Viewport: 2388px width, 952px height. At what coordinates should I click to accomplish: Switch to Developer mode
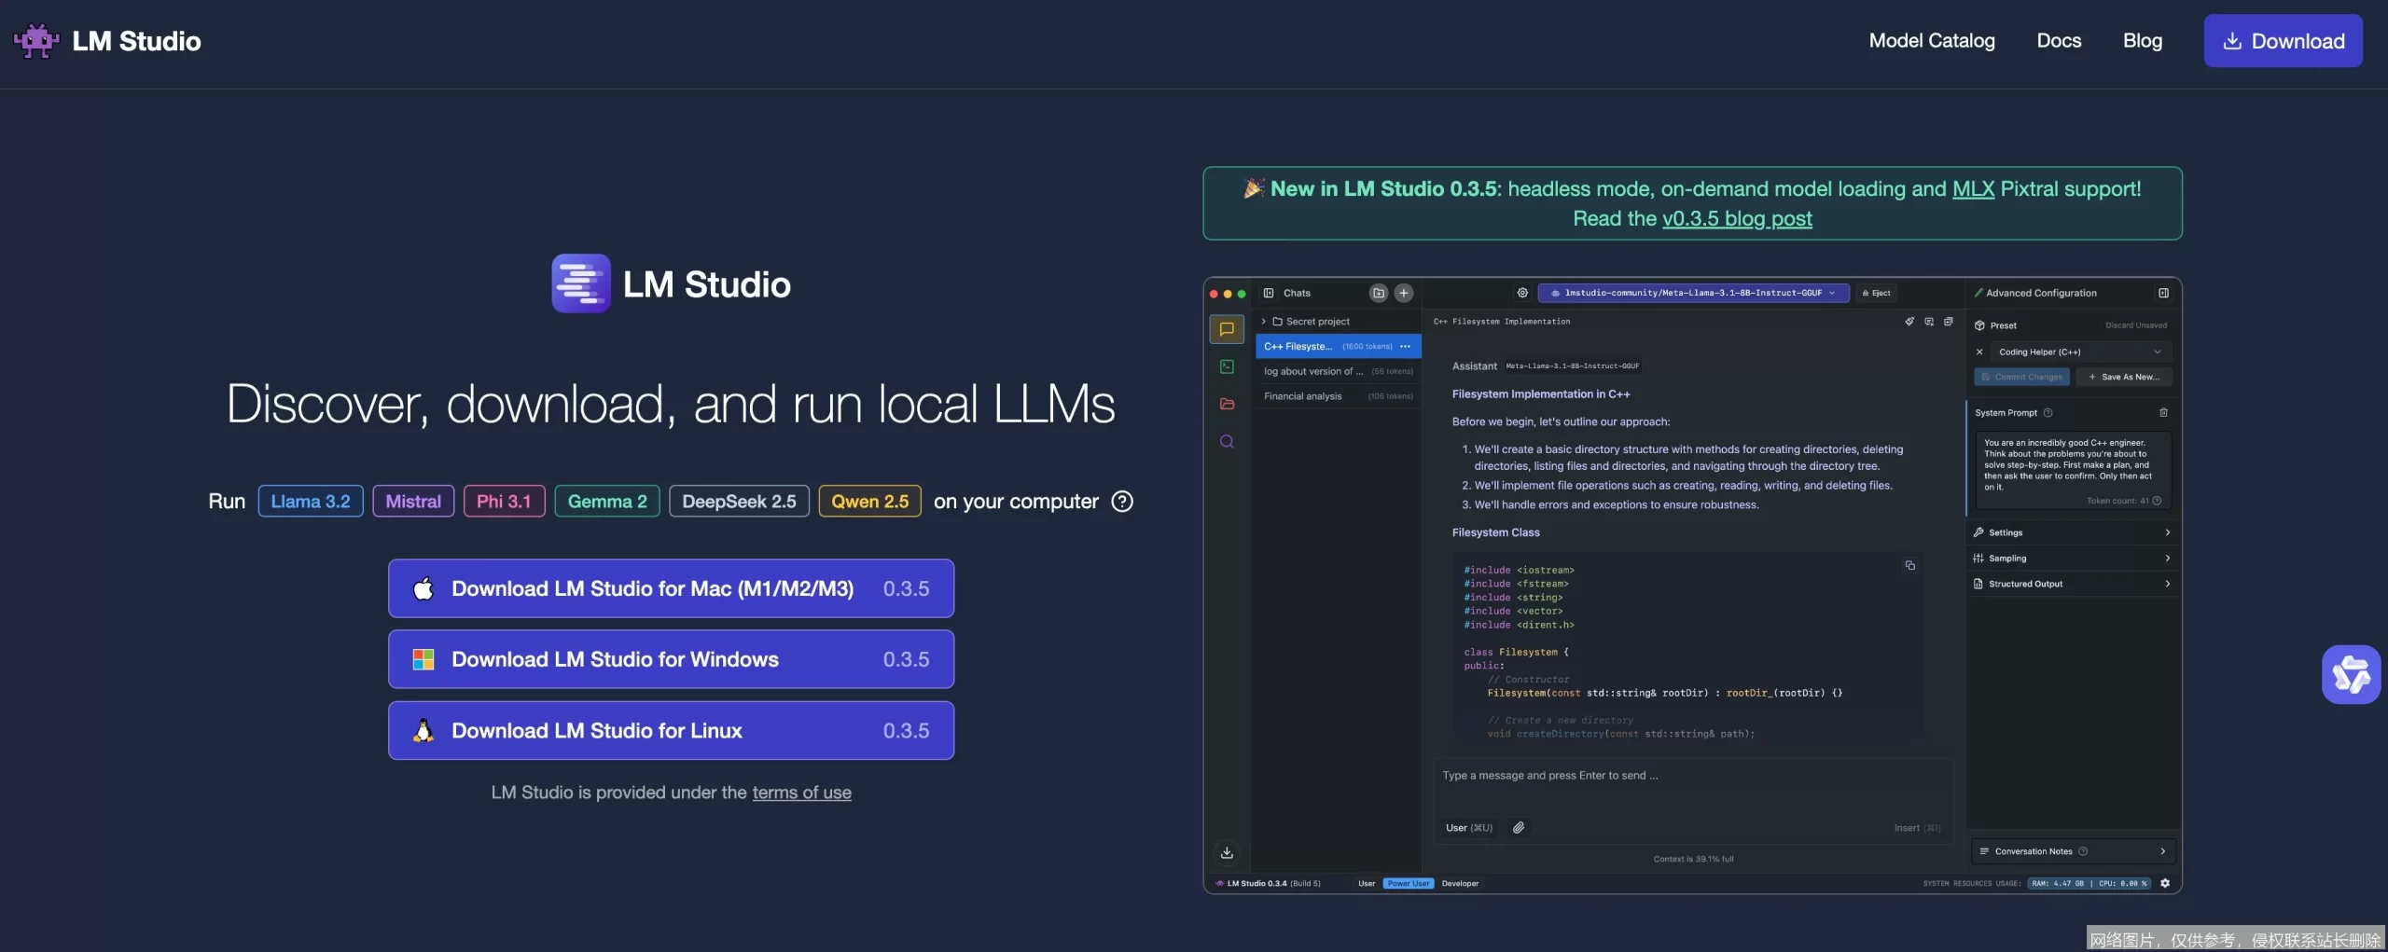click(x=1460, y=884)
